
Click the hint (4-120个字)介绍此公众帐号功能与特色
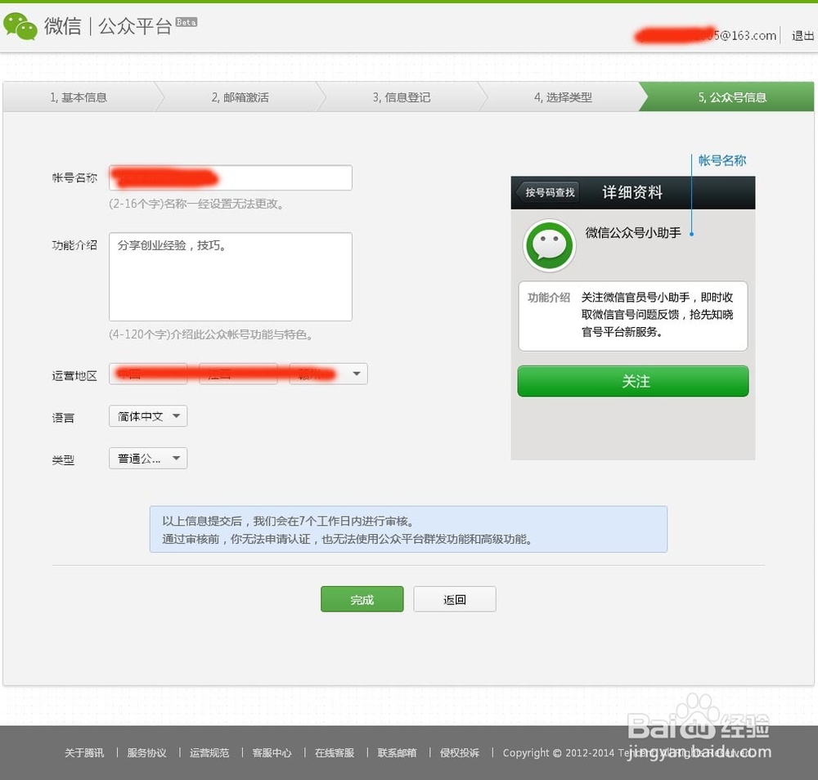point(211,334)
